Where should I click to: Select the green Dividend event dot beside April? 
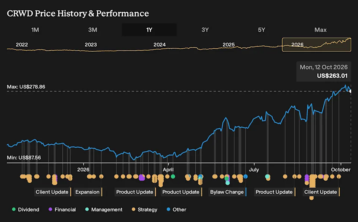[173, 176]
